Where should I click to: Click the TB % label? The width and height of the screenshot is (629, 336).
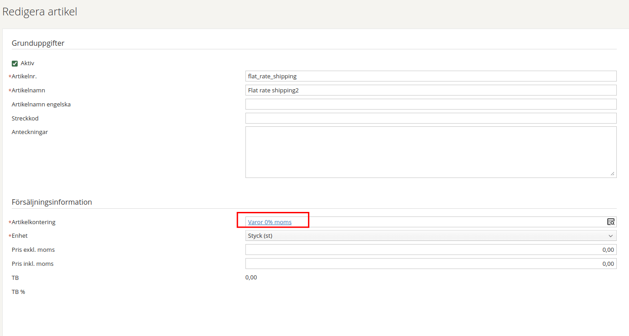click(x=19, y=292)
